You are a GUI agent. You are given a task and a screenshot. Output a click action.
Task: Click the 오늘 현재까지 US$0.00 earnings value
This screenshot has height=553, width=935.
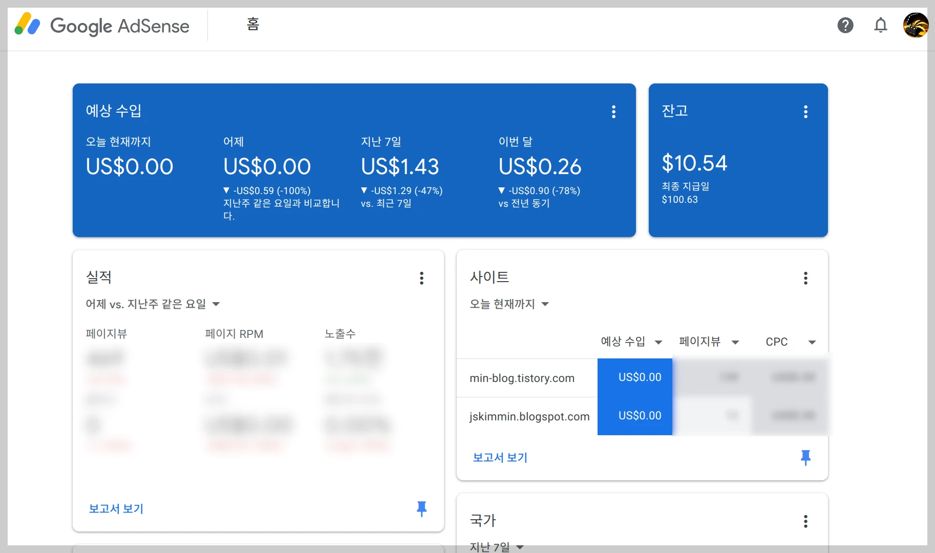click(130, 166)
